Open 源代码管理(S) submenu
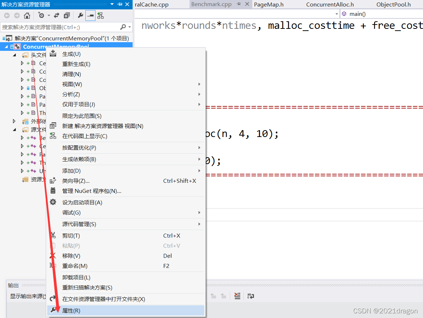This screenshot has height=318, width=423. (x=126, y=224)
